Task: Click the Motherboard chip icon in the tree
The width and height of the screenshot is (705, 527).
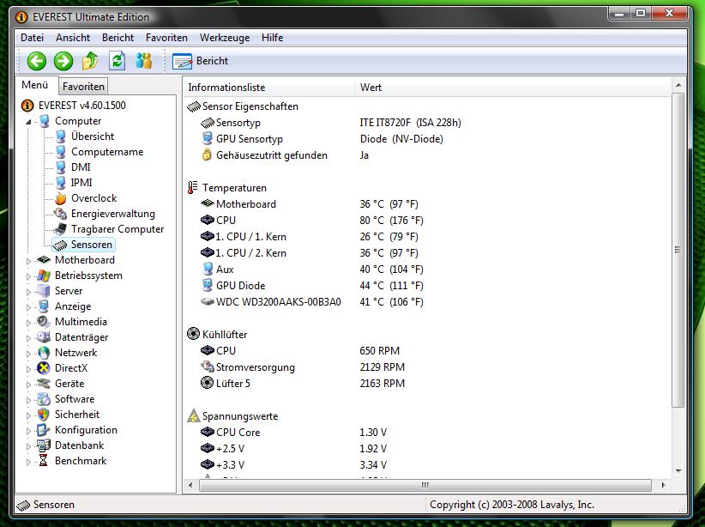Action: coord(44,260)
